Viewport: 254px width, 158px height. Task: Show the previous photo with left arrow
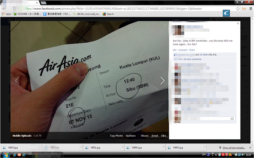(17, 81)
